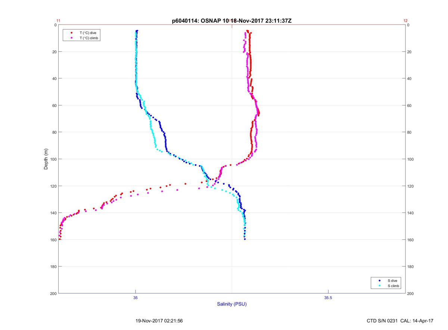Click depth tick 60 on right axis
The width and height of the screenshot is (448, 330).
(409, 106)
